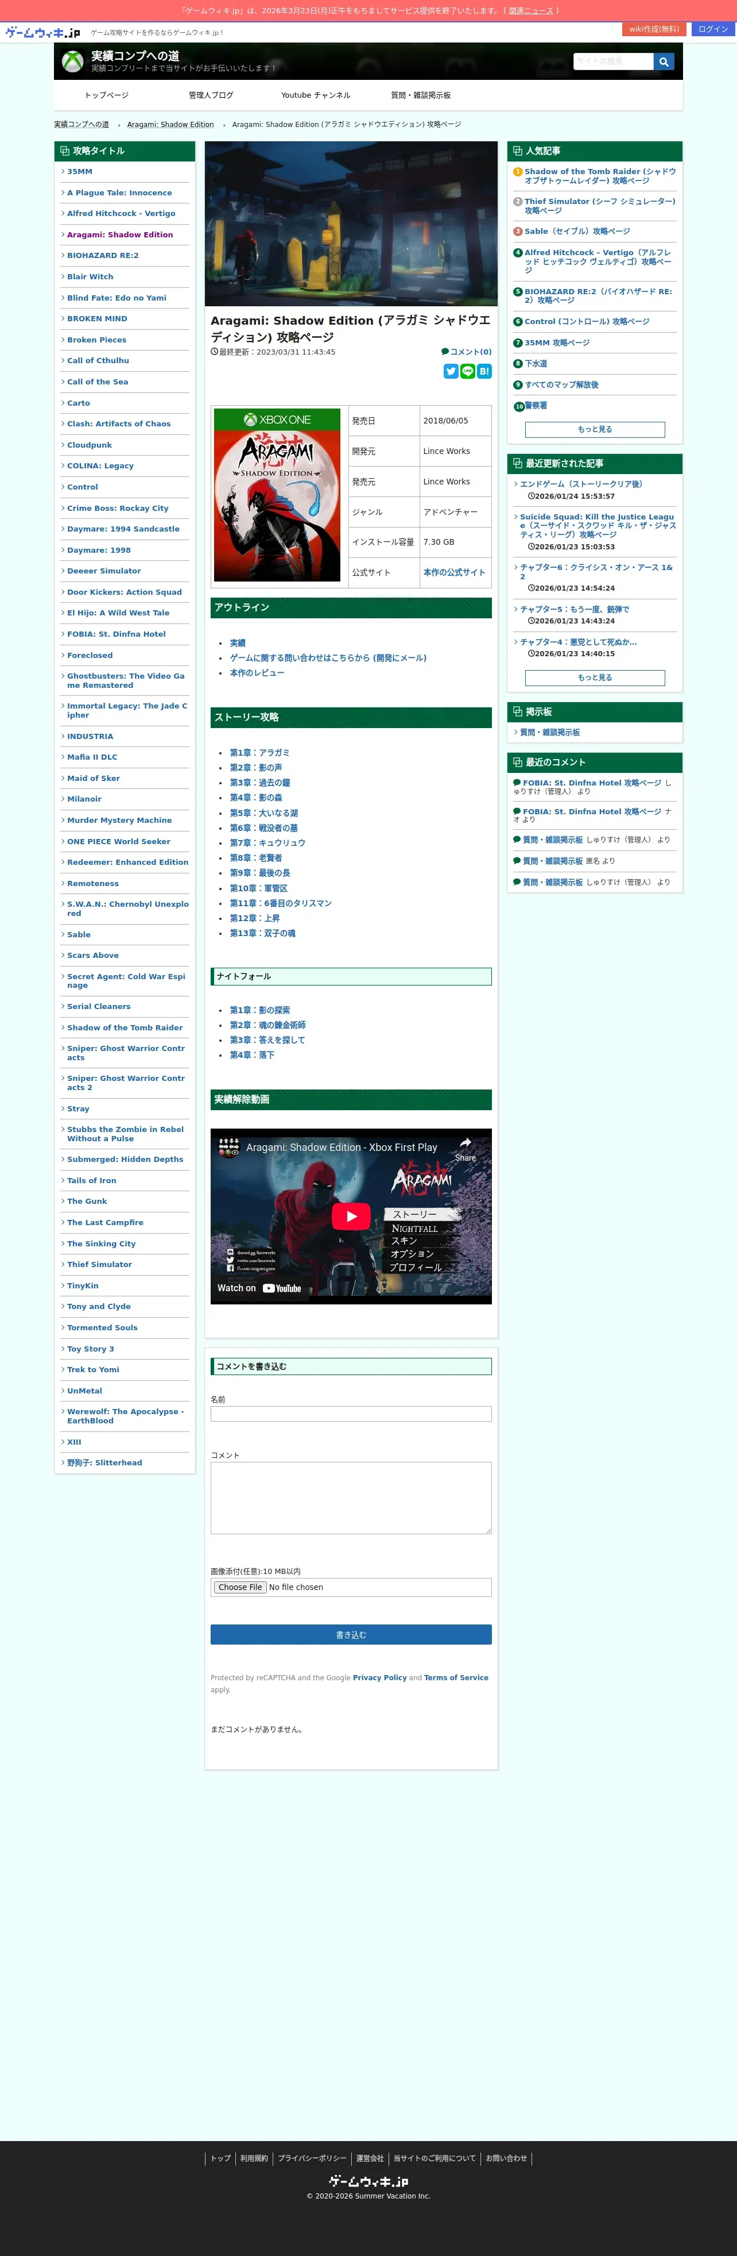Open 野狗子: Slitterhead sidebar item
Screen dimensions: 737x2256
click(x=104, y=1462)
